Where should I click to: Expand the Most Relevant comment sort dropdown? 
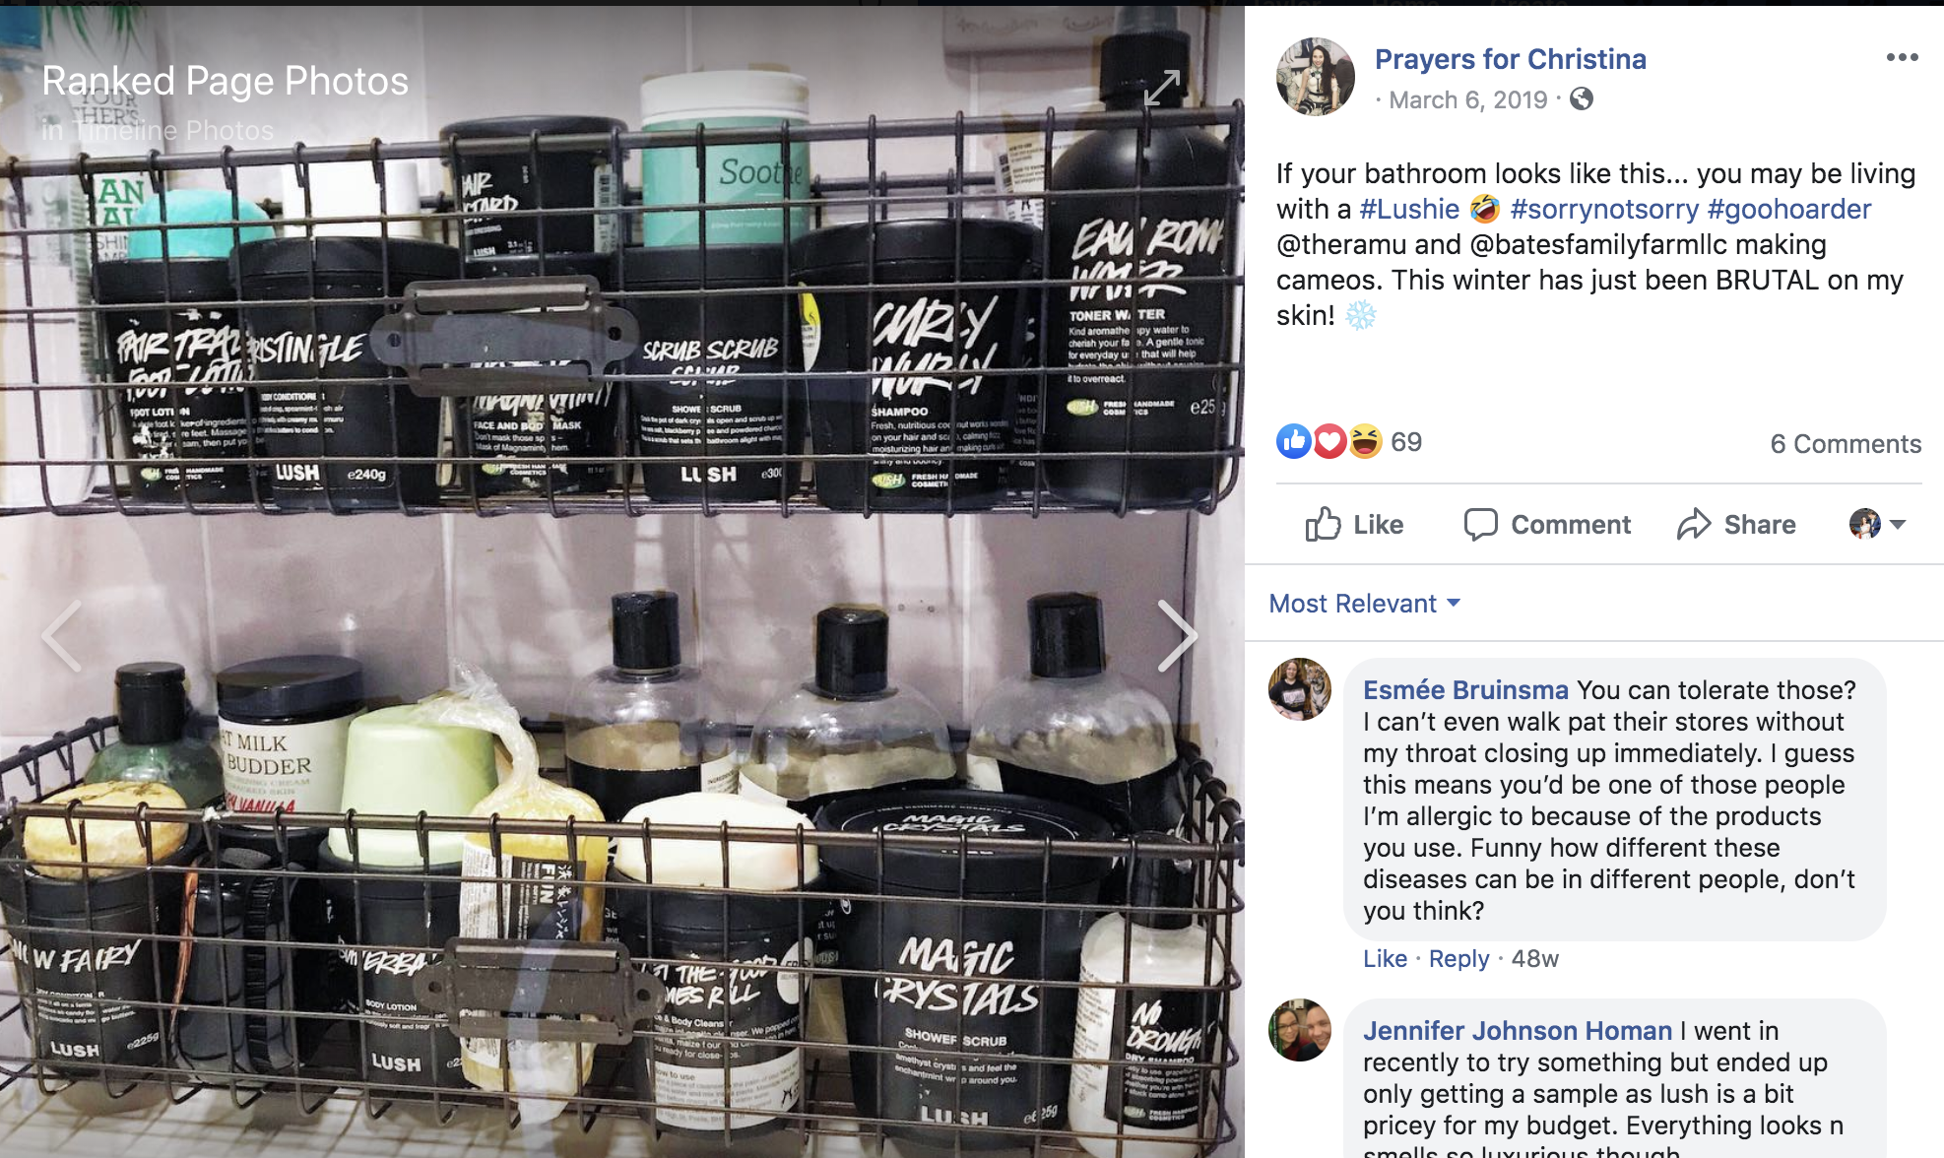tap(1364, 603)
